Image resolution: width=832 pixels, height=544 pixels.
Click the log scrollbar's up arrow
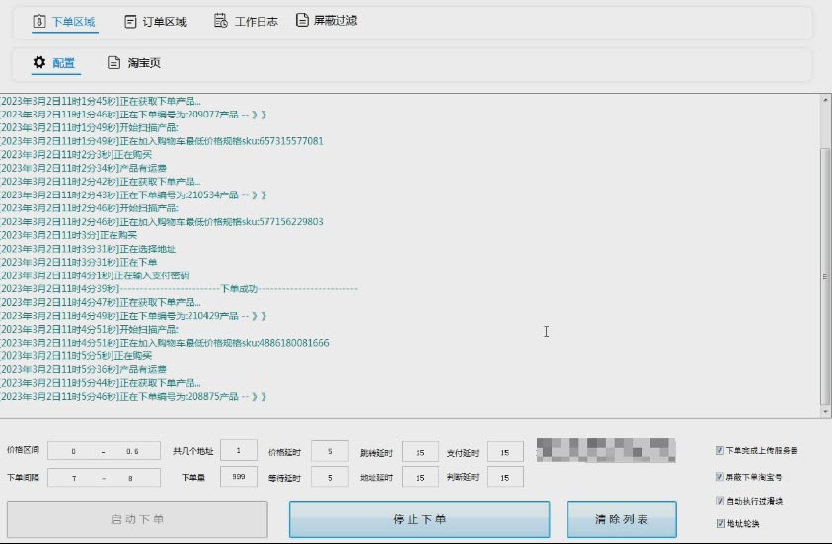[x=825, y=100]
